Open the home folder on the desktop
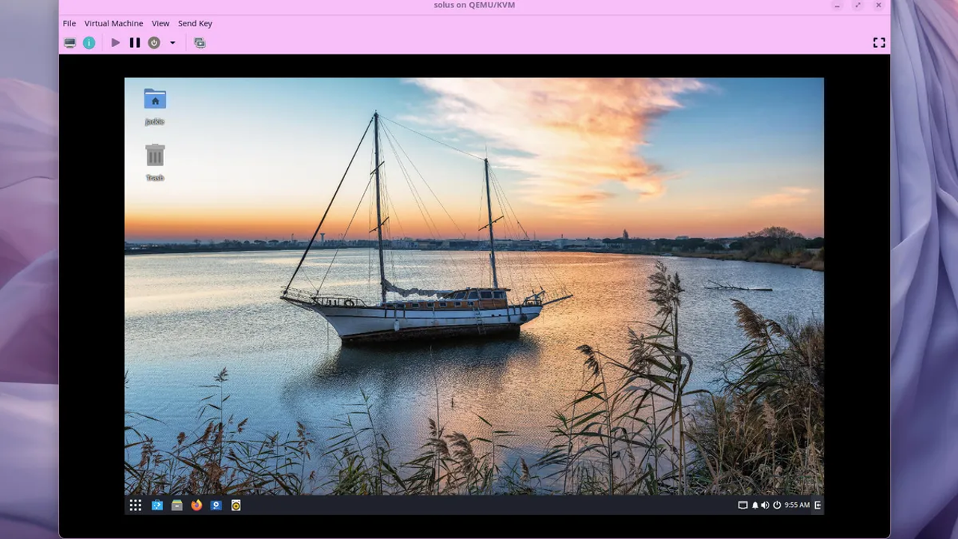 pos(155,100)
